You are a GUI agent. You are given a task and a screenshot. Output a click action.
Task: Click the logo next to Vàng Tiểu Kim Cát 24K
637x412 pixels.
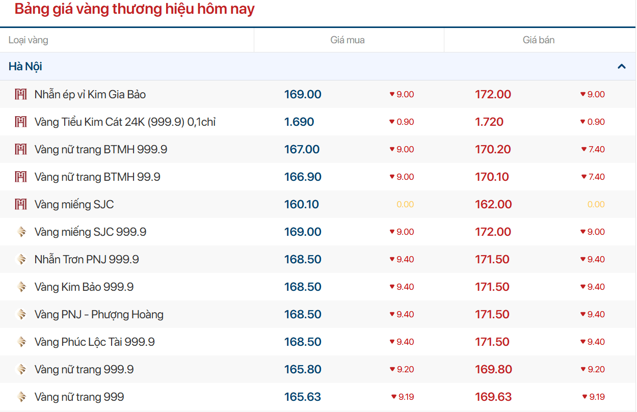point(21,122)
